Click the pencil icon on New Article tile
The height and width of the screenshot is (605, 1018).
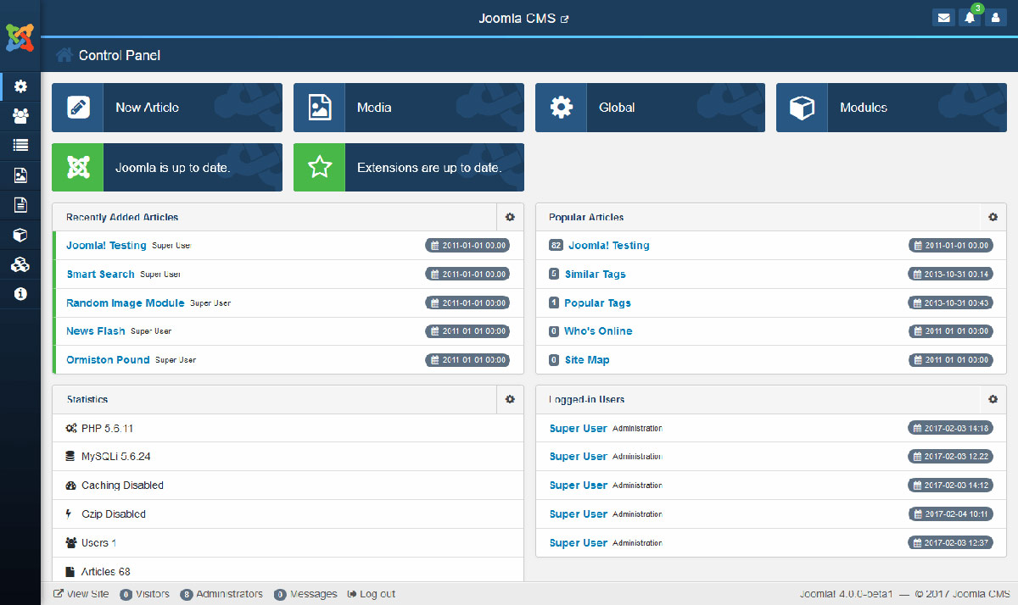pos(77,108)
